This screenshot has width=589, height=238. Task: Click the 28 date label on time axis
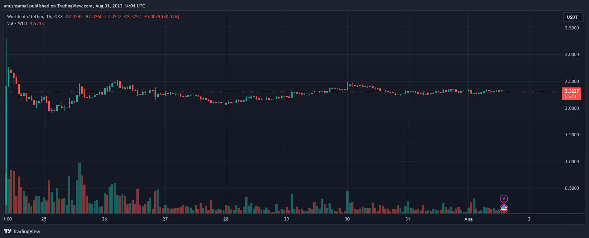point(226,219)
